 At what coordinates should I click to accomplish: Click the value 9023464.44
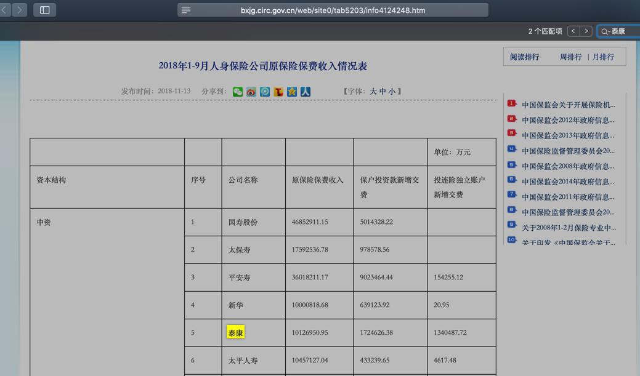(x=376, y=278)
